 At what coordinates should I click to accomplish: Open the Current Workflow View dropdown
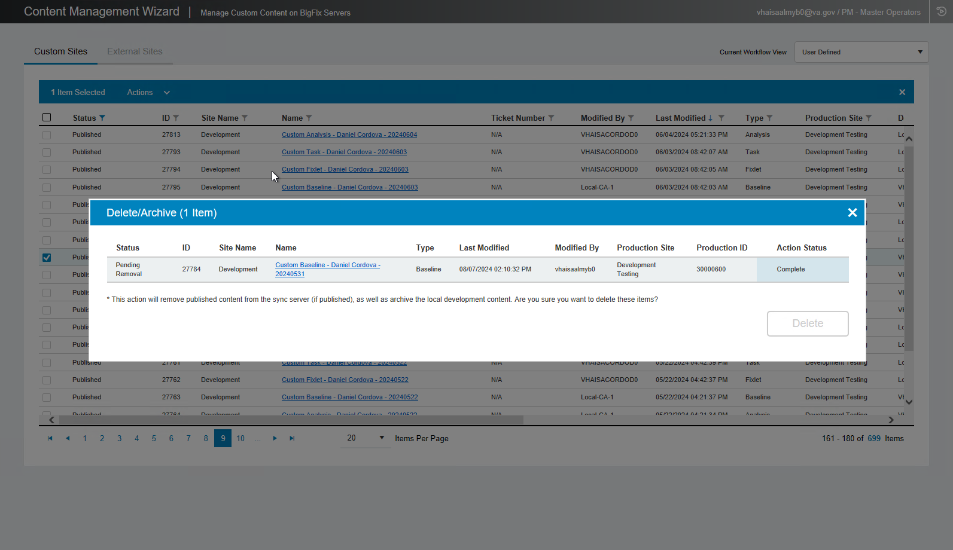pyautogui.click(x=861, y=52)
